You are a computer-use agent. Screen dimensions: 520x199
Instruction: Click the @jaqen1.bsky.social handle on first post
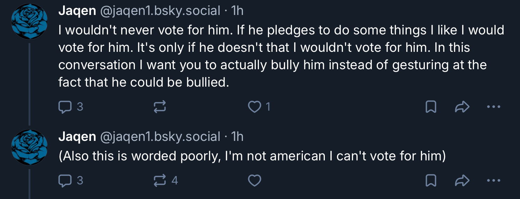(x=160, y=11)
